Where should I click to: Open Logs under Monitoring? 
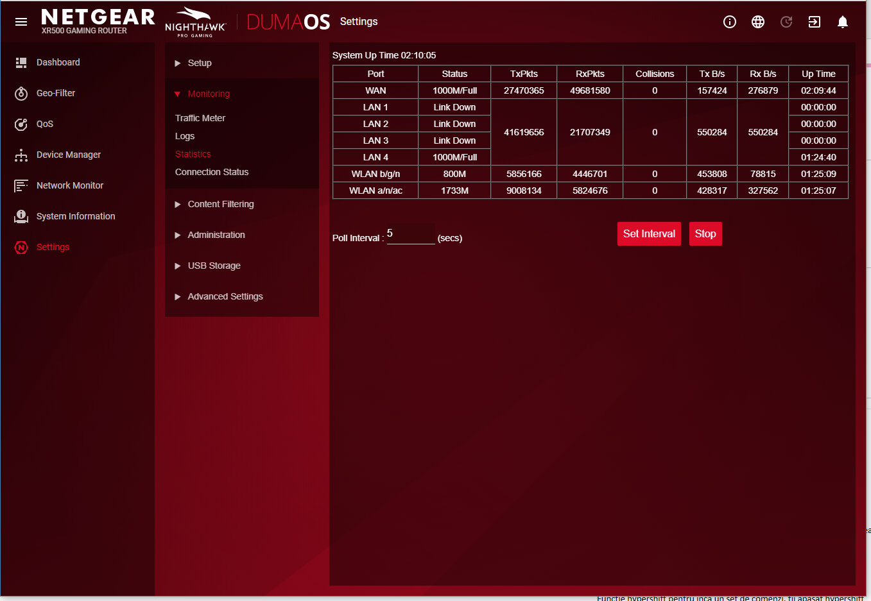pyautogui.click(x=185, y=136)
